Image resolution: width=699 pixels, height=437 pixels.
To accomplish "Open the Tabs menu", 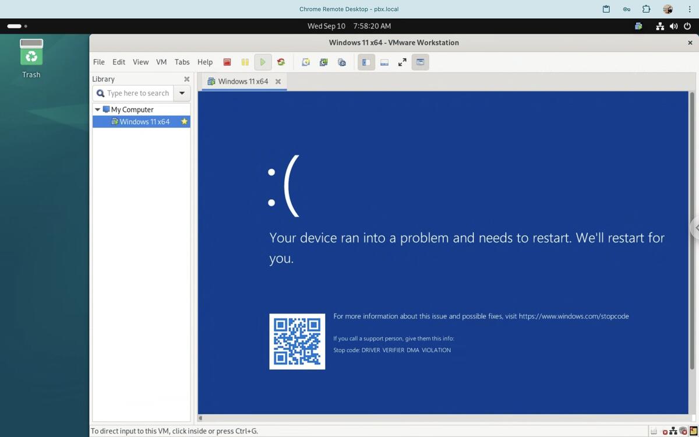I will tap(182, 62).
